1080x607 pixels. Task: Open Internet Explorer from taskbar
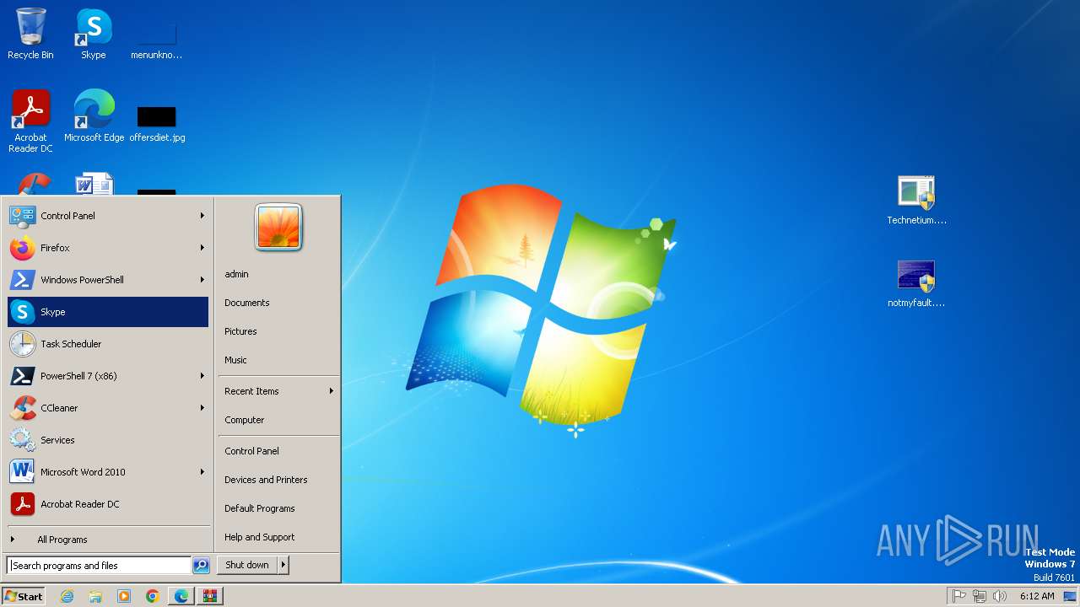point(67,596)
